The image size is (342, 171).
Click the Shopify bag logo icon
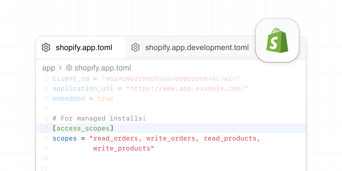tap(277, 40)
